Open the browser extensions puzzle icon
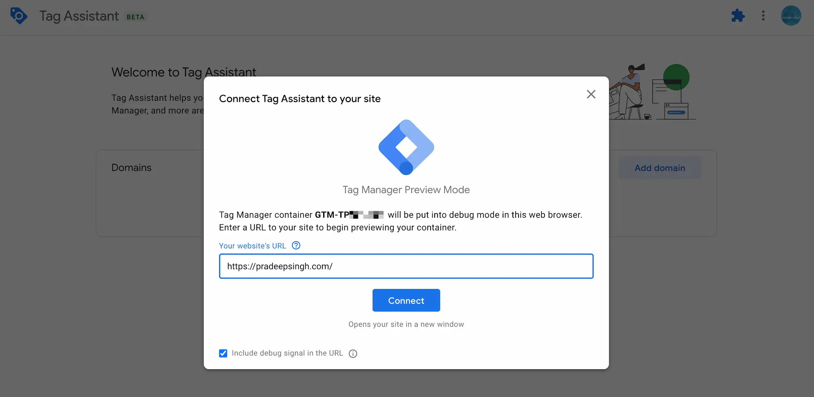 click(738, 16)
